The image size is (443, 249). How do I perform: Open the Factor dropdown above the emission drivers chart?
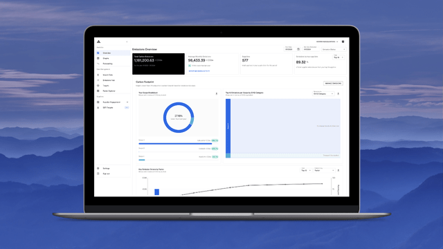click(324, 170)
